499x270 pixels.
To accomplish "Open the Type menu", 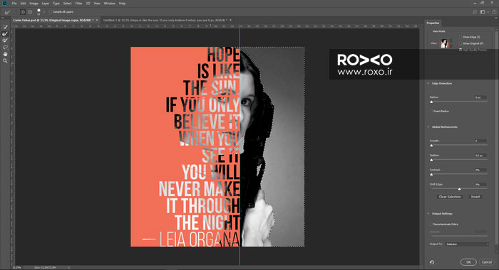I will coord(56,4).
